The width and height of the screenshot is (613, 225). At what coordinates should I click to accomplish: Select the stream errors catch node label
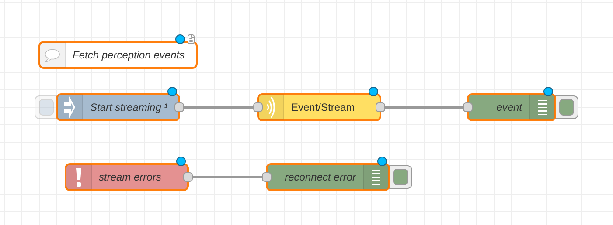point(130,177)
